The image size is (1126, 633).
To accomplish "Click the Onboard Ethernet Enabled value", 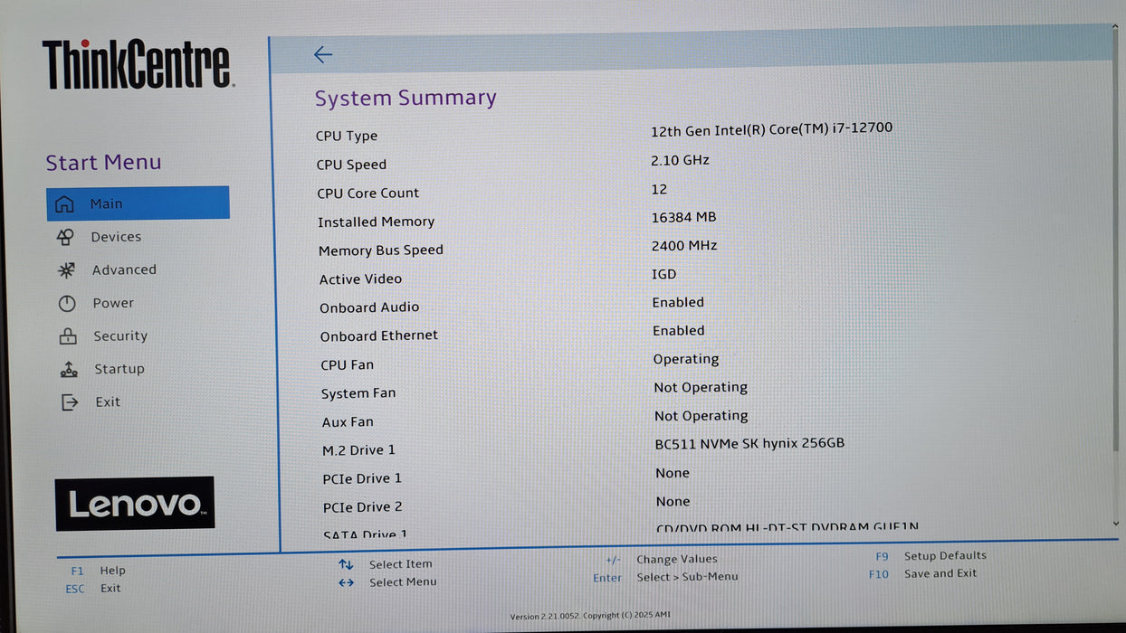I will pos(678,331).
